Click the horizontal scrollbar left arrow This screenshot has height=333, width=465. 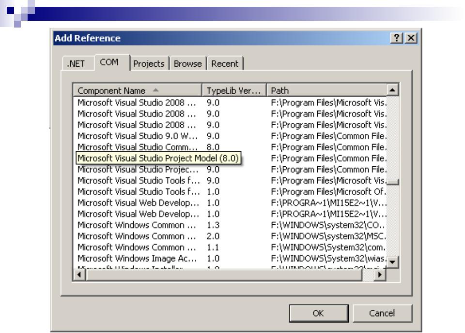click(79, 275)
